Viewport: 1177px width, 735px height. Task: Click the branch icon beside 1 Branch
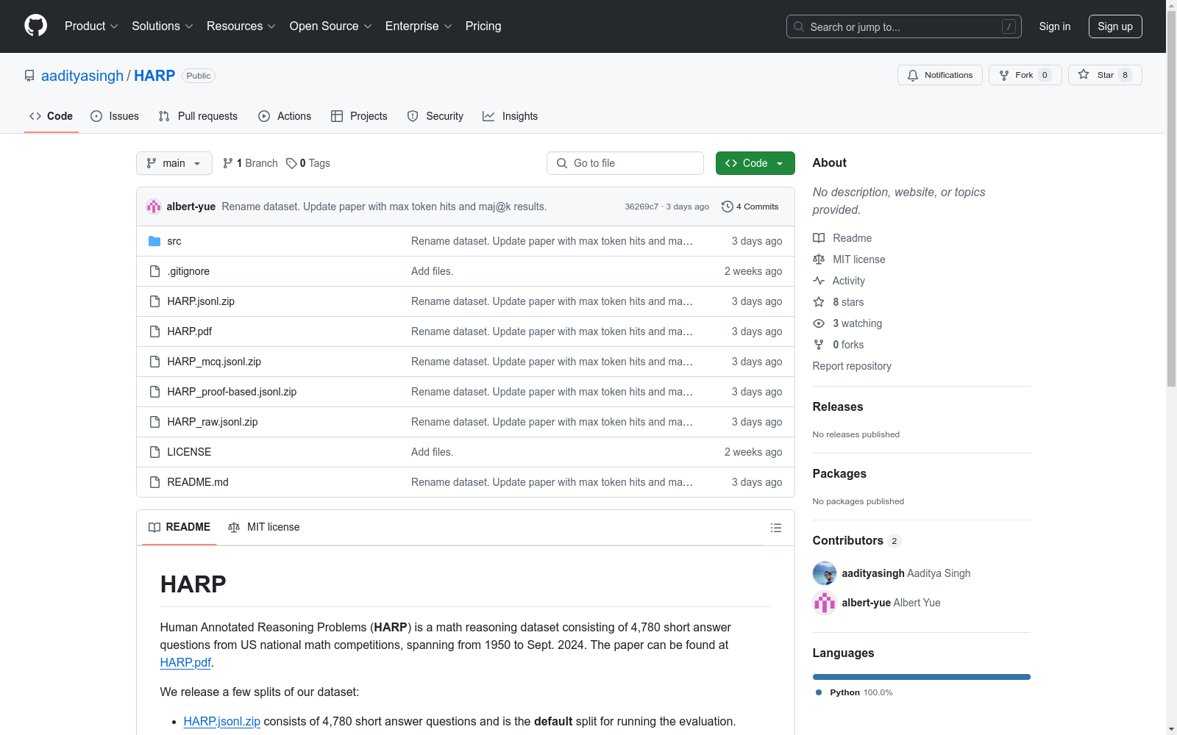coord(228,163)
